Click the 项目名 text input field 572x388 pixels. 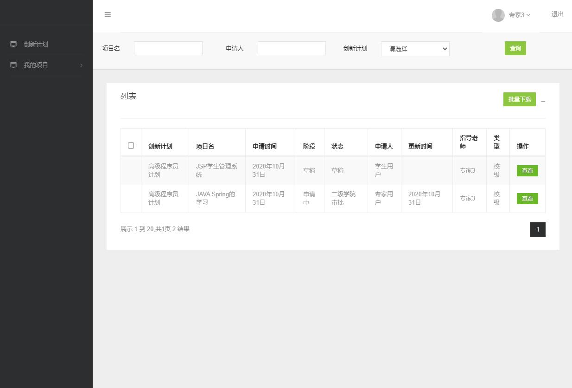click(168, 48)
